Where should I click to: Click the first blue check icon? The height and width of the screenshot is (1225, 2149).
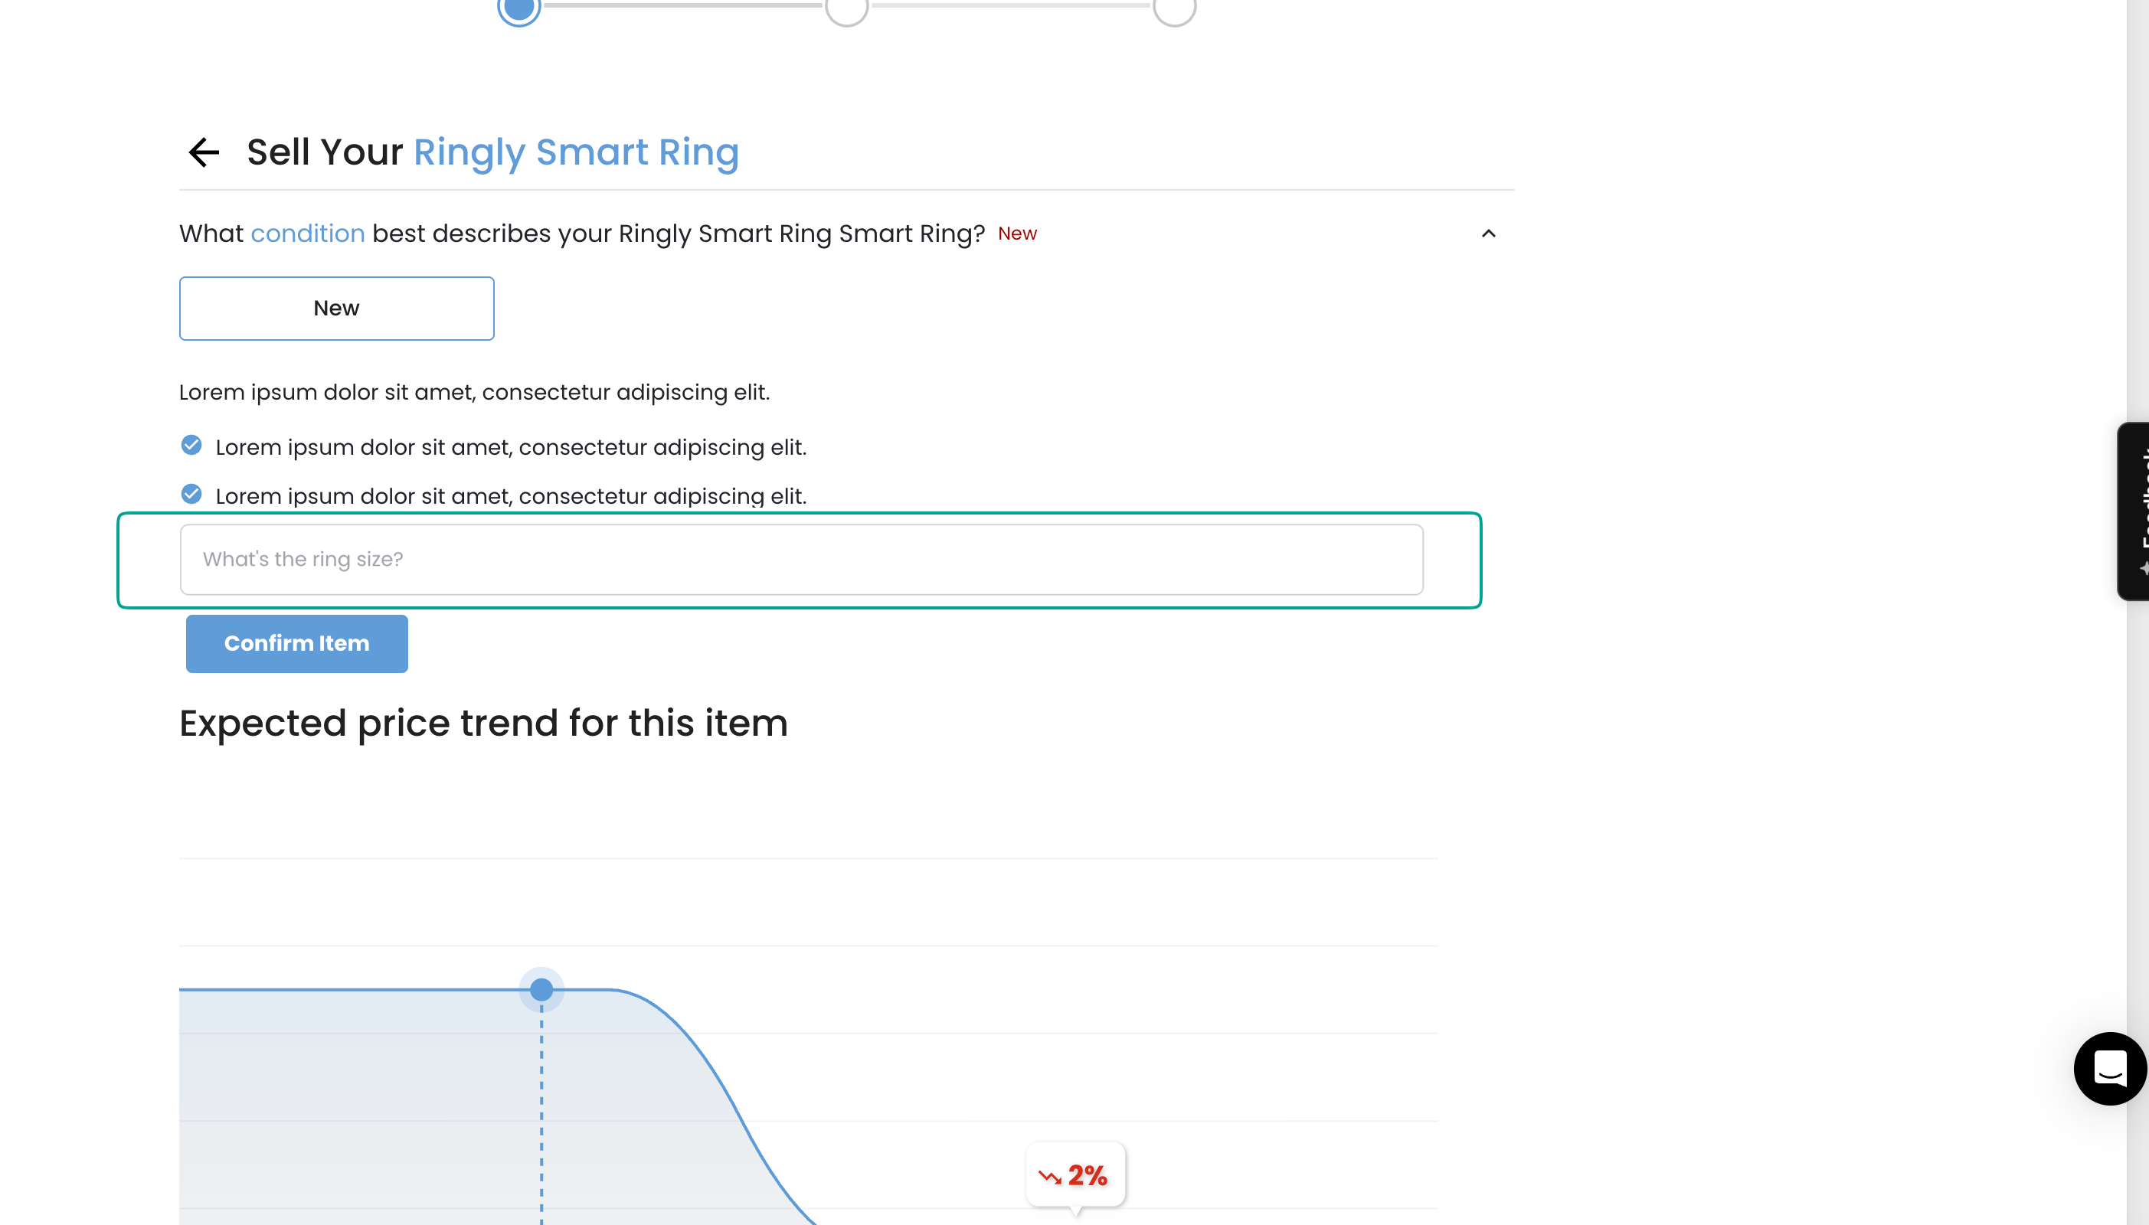[191, 445]
